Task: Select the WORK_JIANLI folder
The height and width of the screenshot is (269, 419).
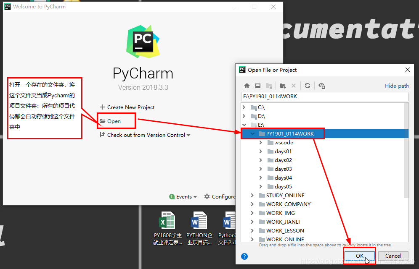Action: [x=283, y=222]
